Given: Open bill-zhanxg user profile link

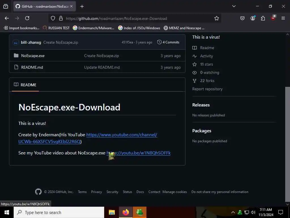Looking at the screenshot, I should click(x=31, y=43).
